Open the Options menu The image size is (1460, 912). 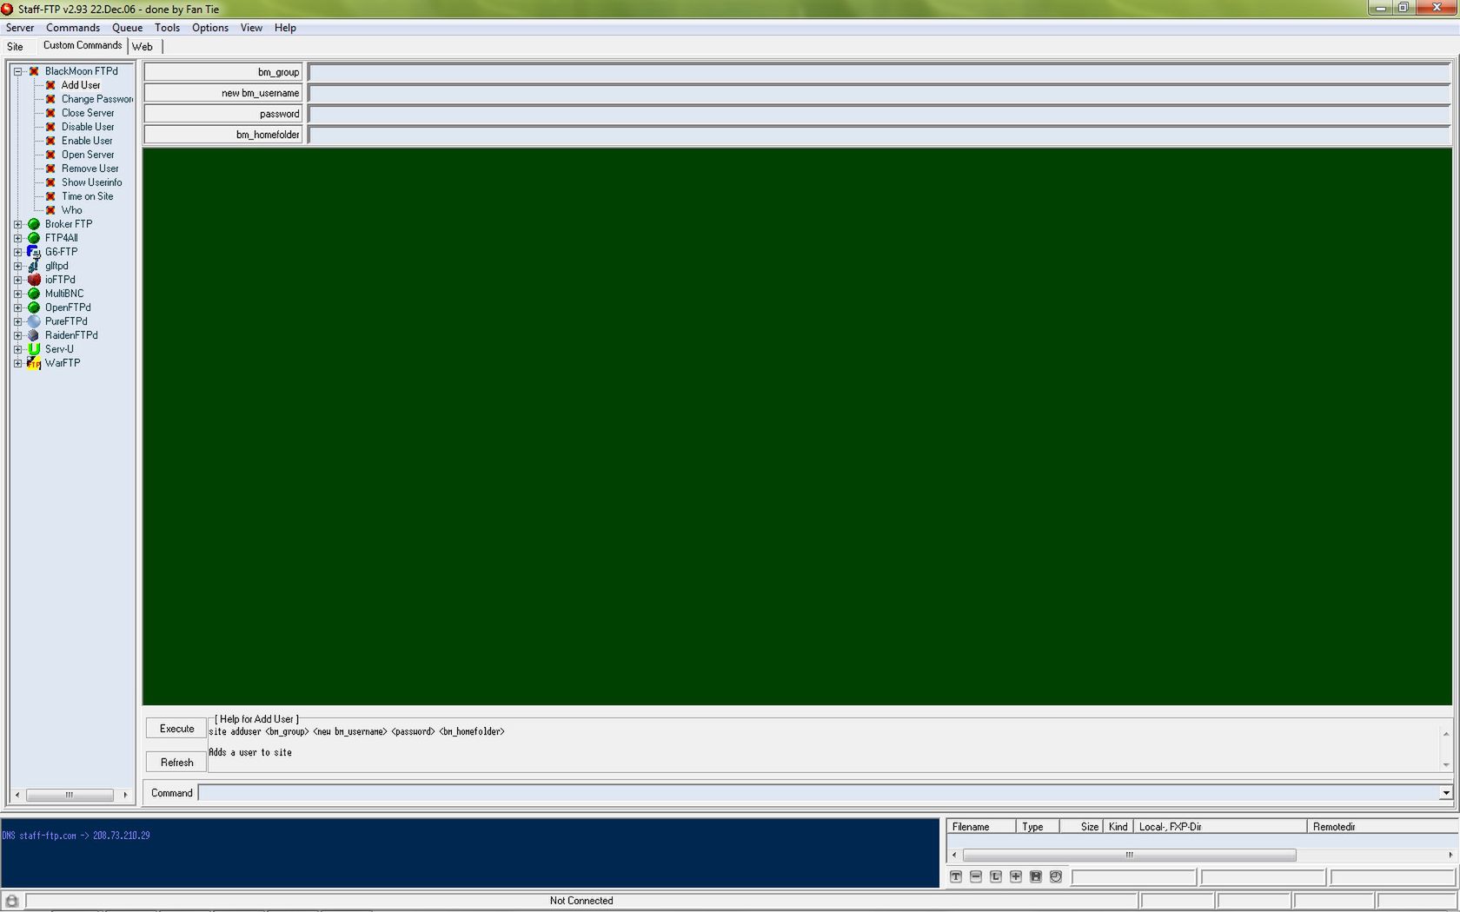[x=210, y=28]
